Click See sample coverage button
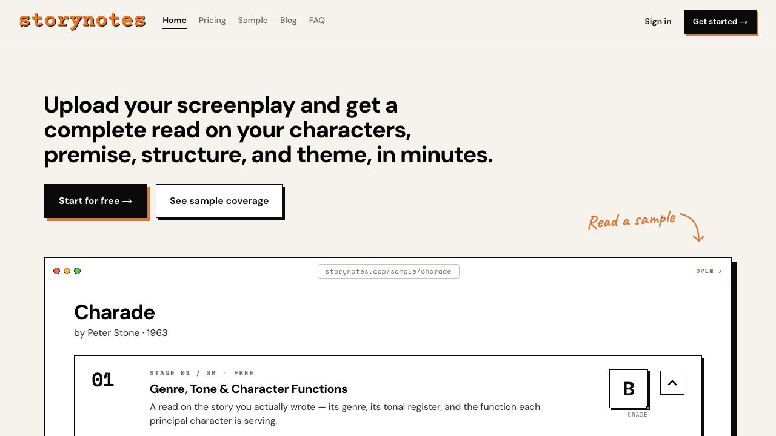Viewport: 776px width, 436px height. tap(219, 201)
